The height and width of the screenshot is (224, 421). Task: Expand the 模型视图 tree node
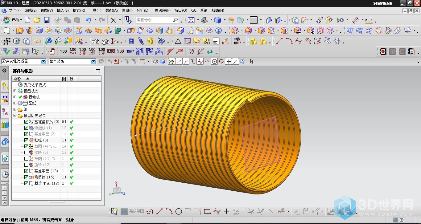click(x=14, y=91)
